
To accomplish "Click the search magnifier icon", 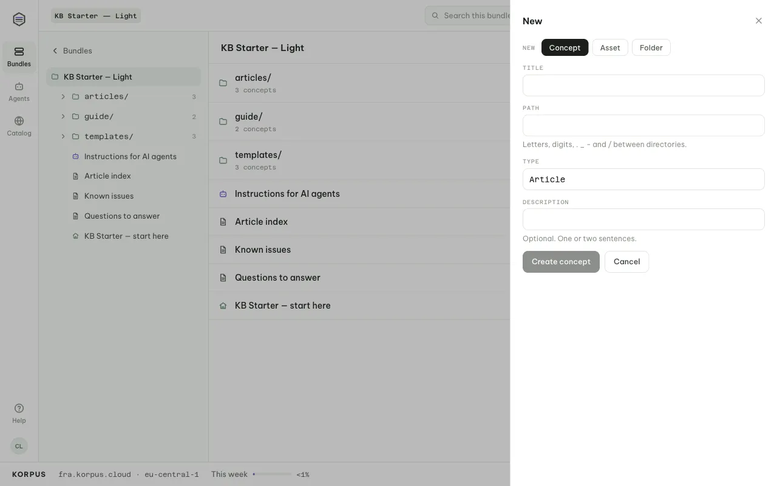I will [435, 16].
